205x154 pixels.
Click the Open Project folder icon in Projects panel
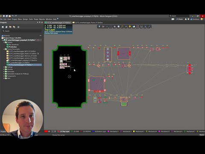pos(10,27)
